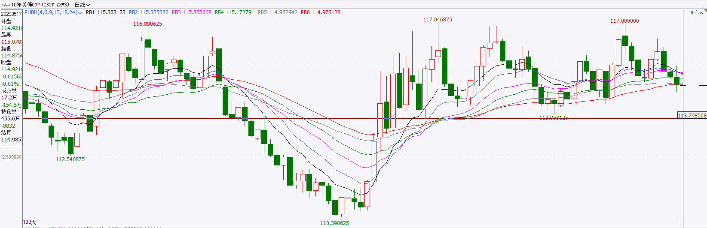Click the 115.078 high value in panel

12,42
